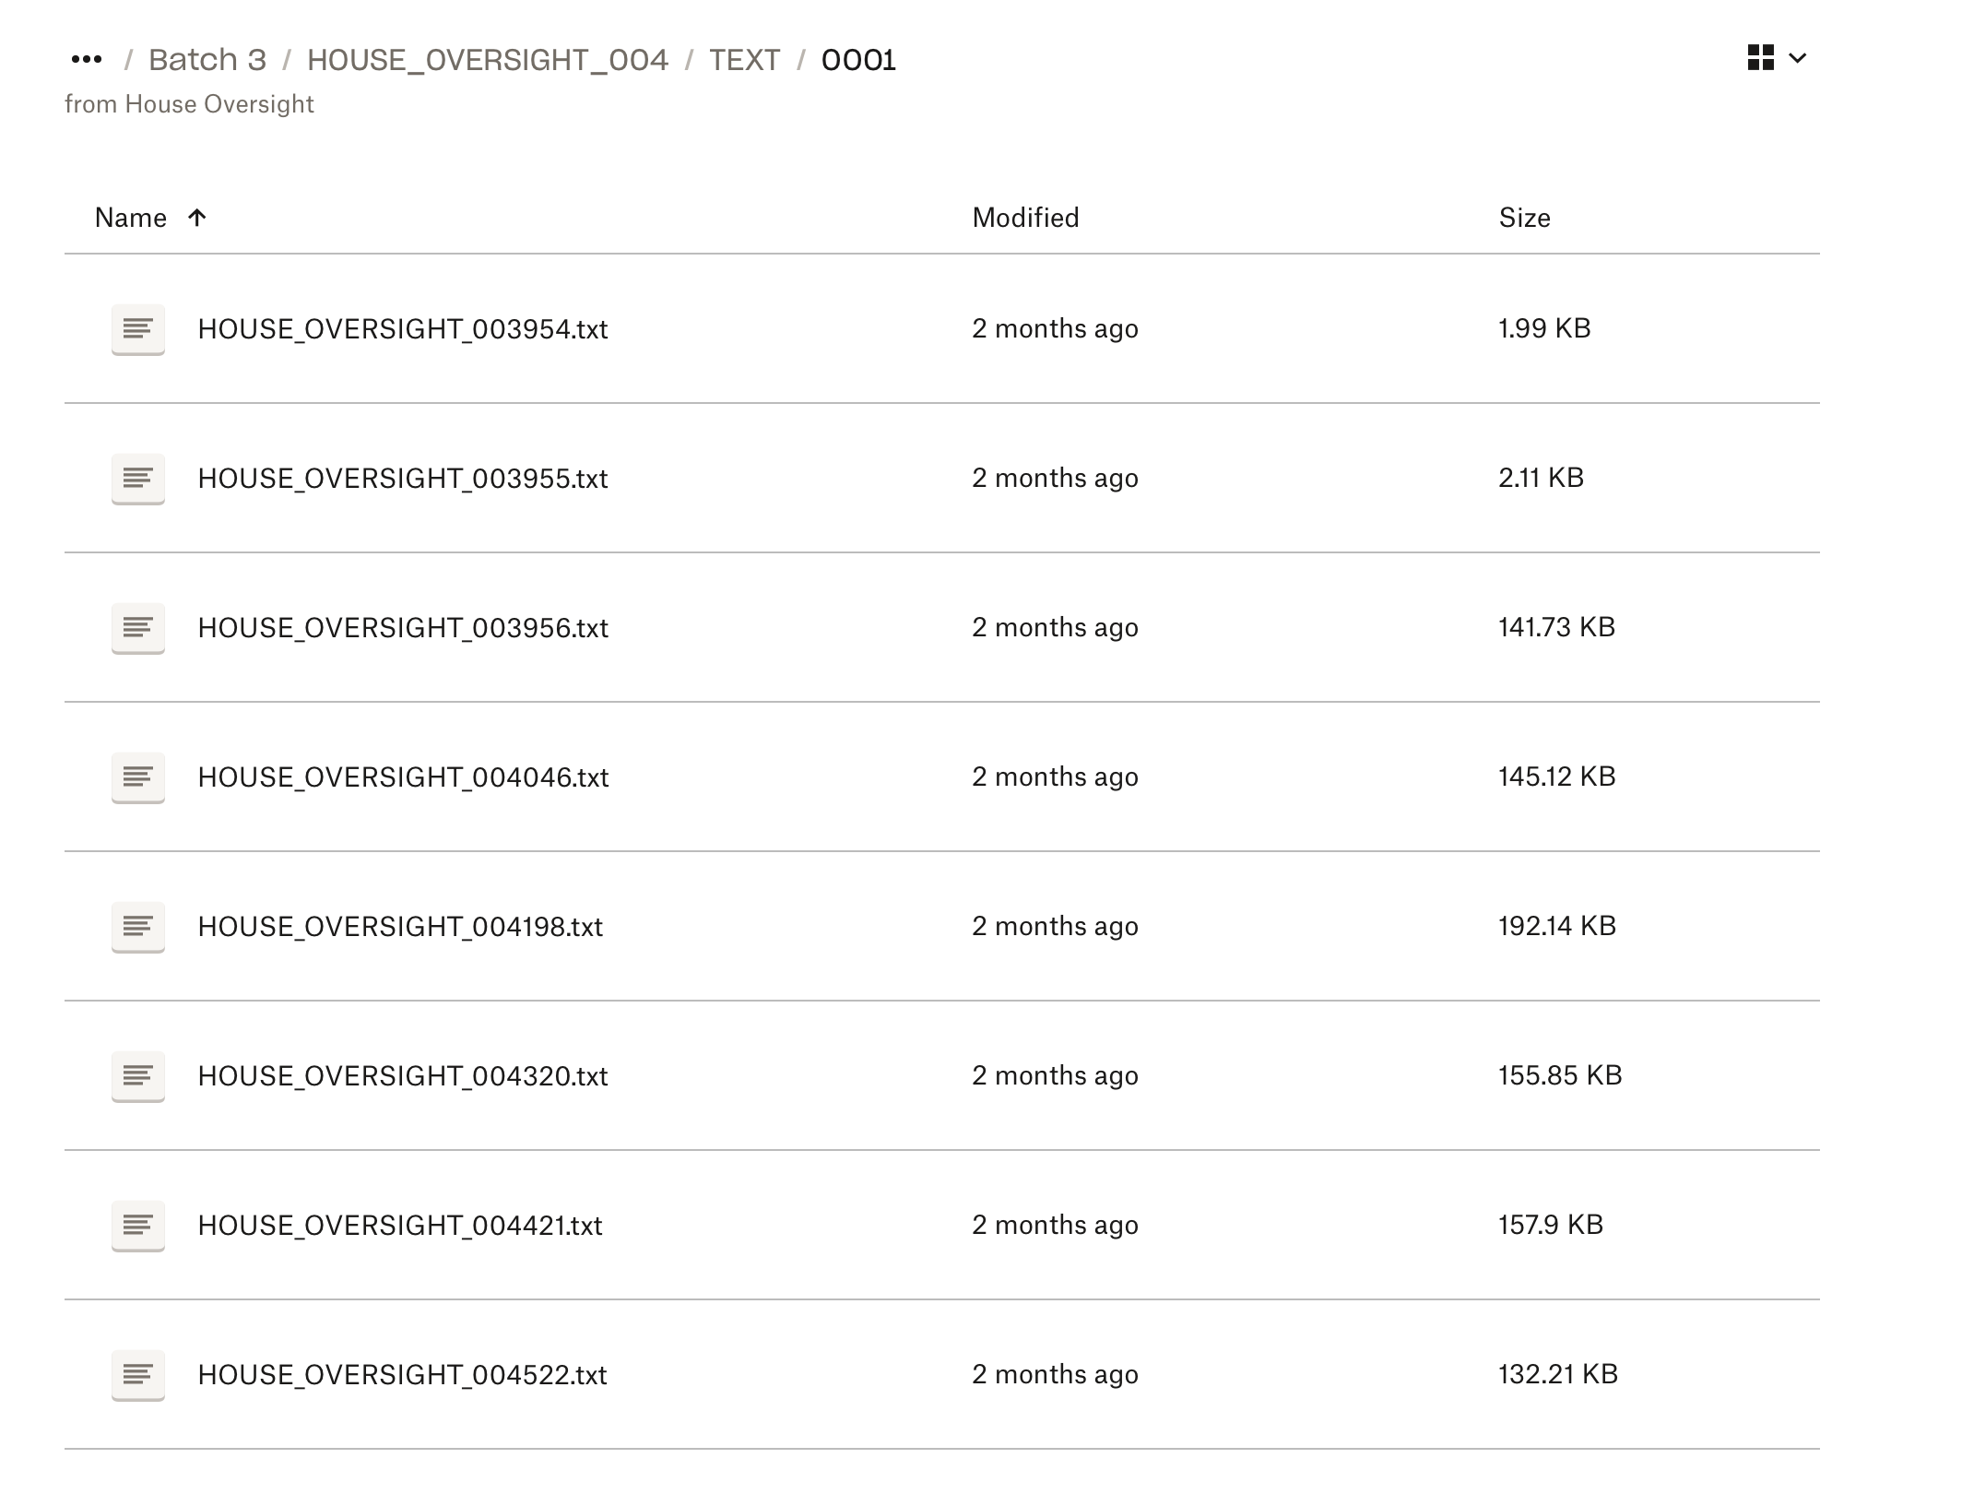The image size is (1962, 1494).
Task: Open the breadcrumb ellipsis menu
Action: [x=87, y=60]
